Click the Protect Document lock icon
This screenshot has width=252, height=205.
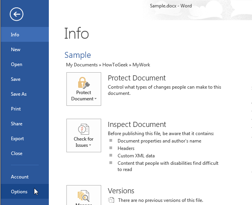[x=84, y=82]
